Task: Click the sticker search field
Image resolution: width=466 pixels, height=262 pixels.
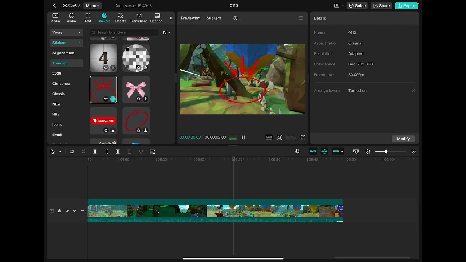Action: (124, 32)
